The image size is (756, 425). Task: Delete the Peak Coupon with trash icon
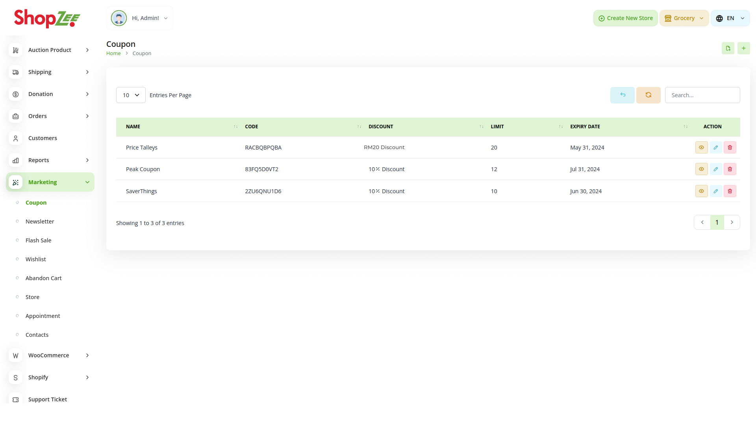pos(730,169)
